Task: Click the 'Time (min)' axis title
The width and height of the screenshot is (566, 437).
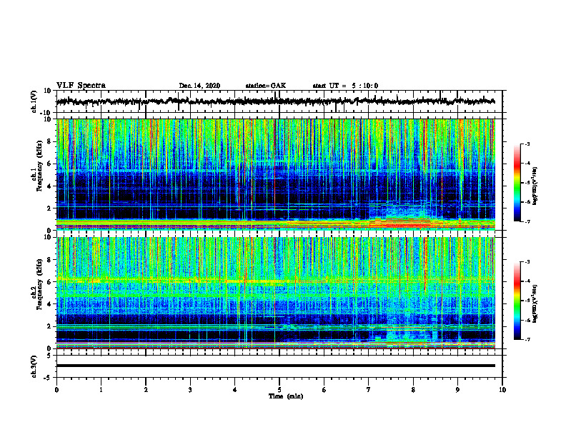Action: [x=286, y=396]
